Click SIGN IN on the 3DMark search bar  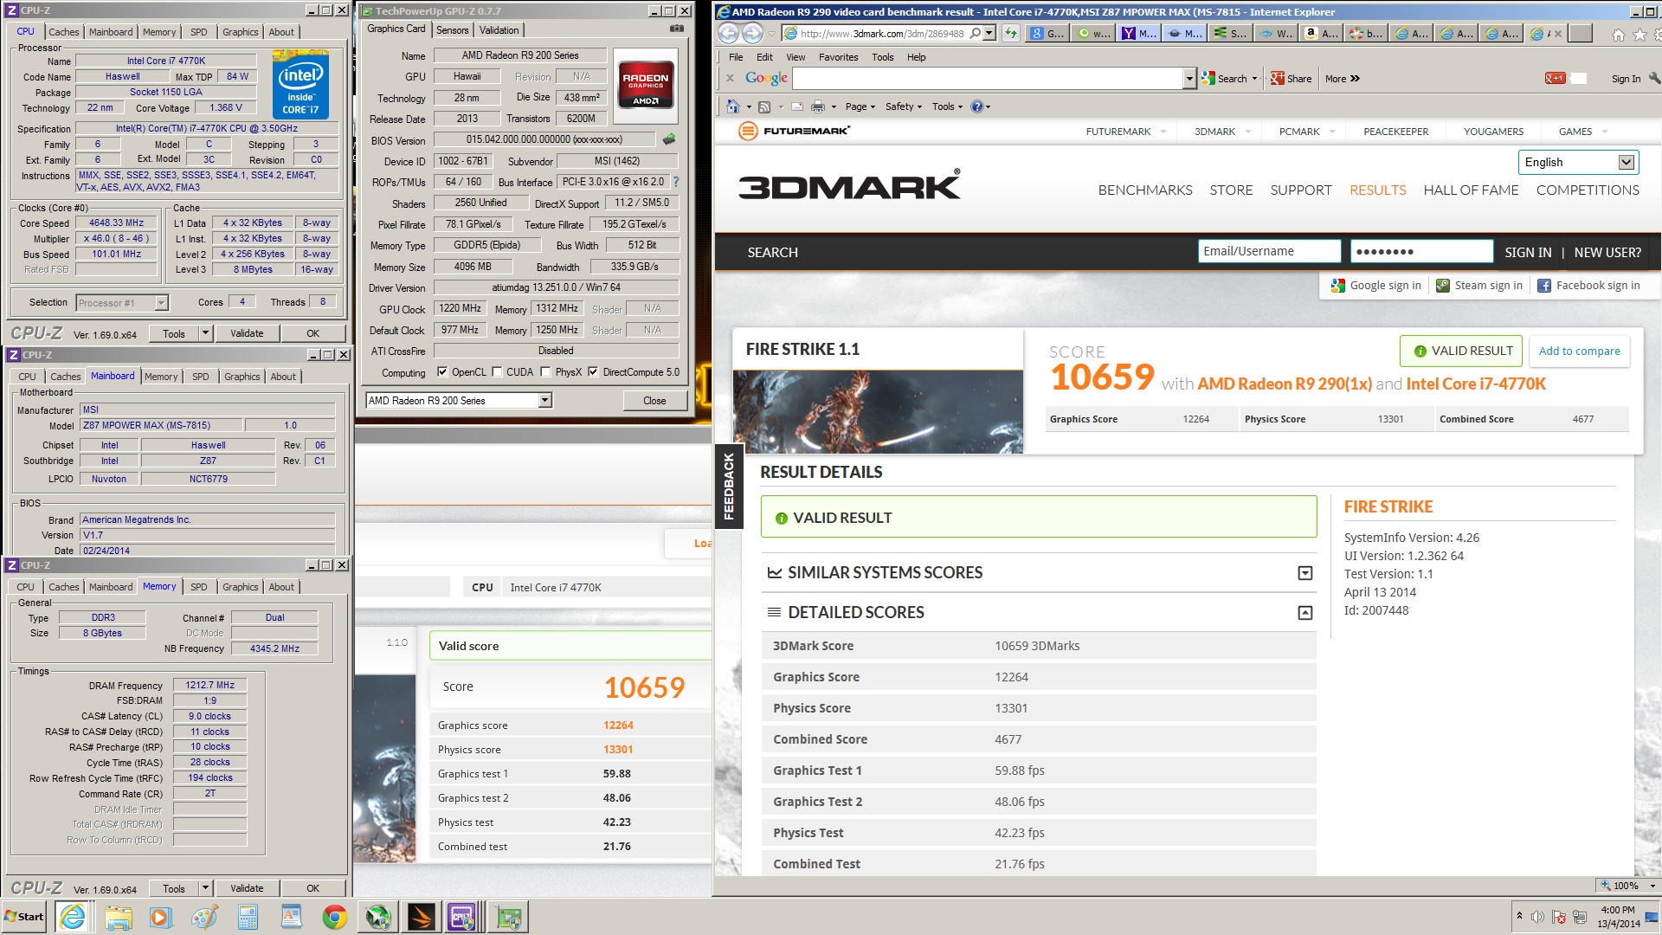[1528, 252]
